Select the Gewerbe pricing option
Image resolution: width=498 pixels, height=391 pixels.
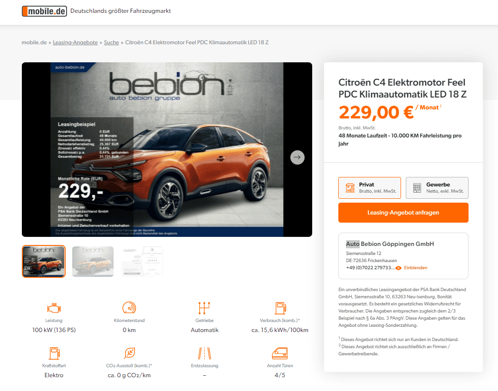point(437,188)
